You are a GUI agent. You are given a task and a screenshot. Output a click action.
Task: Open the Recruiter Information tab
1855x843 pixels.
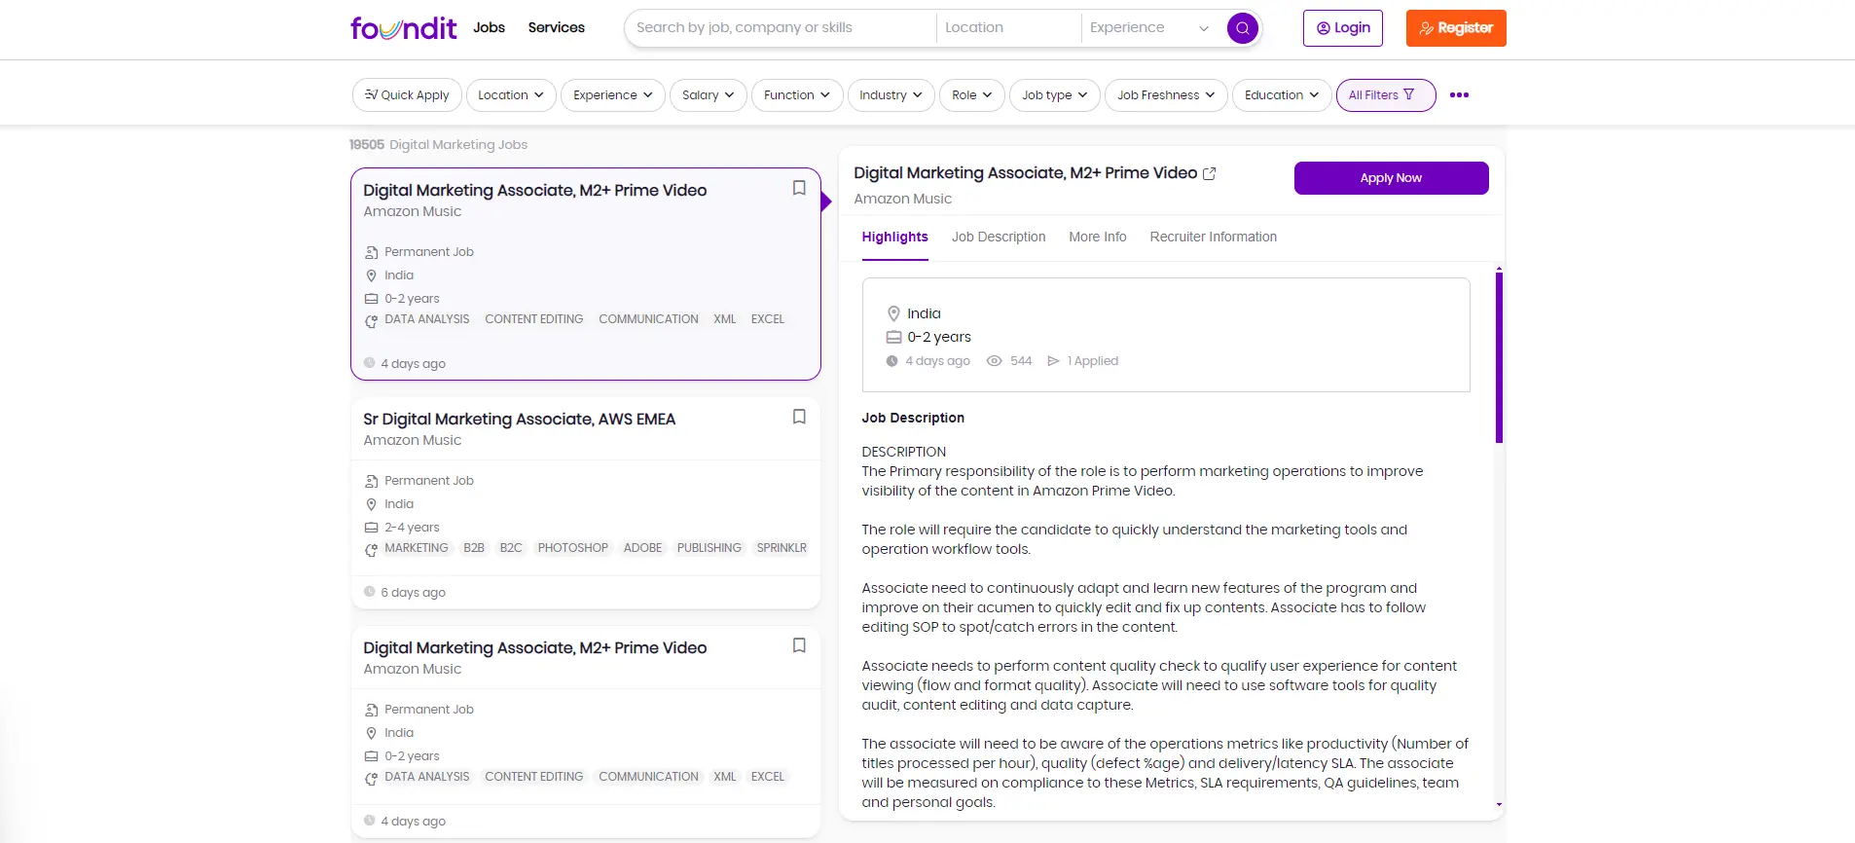(1213, 237)
